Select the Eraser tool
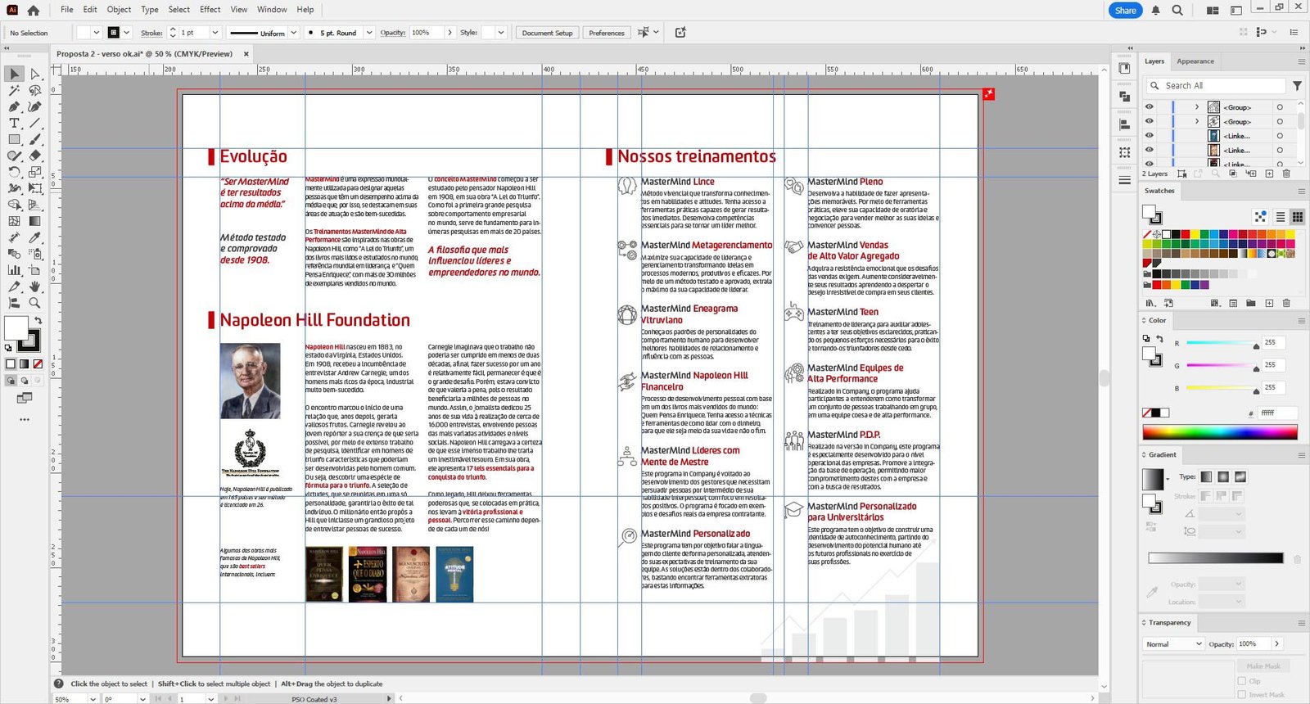 click(x=34, y=156)
